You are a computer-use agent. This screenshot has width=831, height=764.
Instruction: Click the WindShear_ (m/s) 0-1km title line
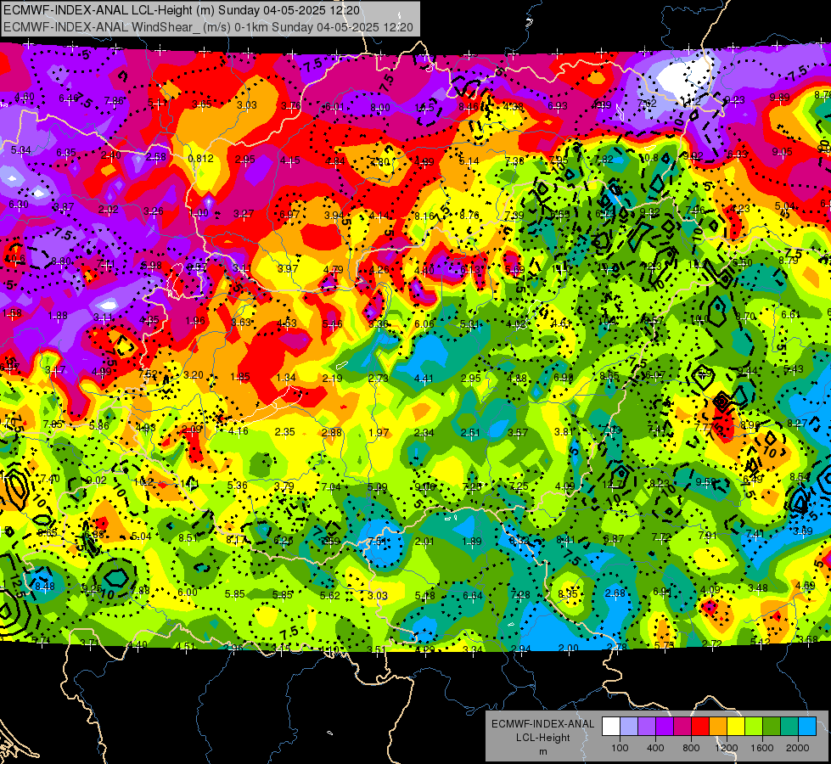click(208, 27)
